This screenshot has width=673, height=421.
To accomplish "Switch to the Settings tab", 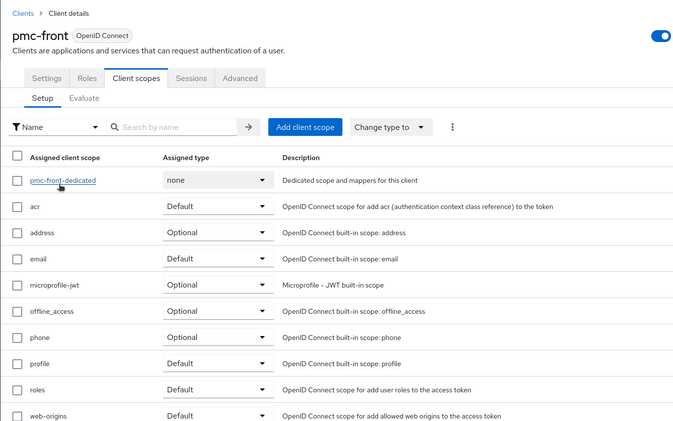I will pyautogui.click(x=47, y=78).
